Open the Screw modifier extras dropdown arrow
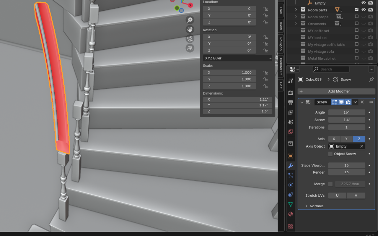The image size is (378, 236). click(355, 102)
